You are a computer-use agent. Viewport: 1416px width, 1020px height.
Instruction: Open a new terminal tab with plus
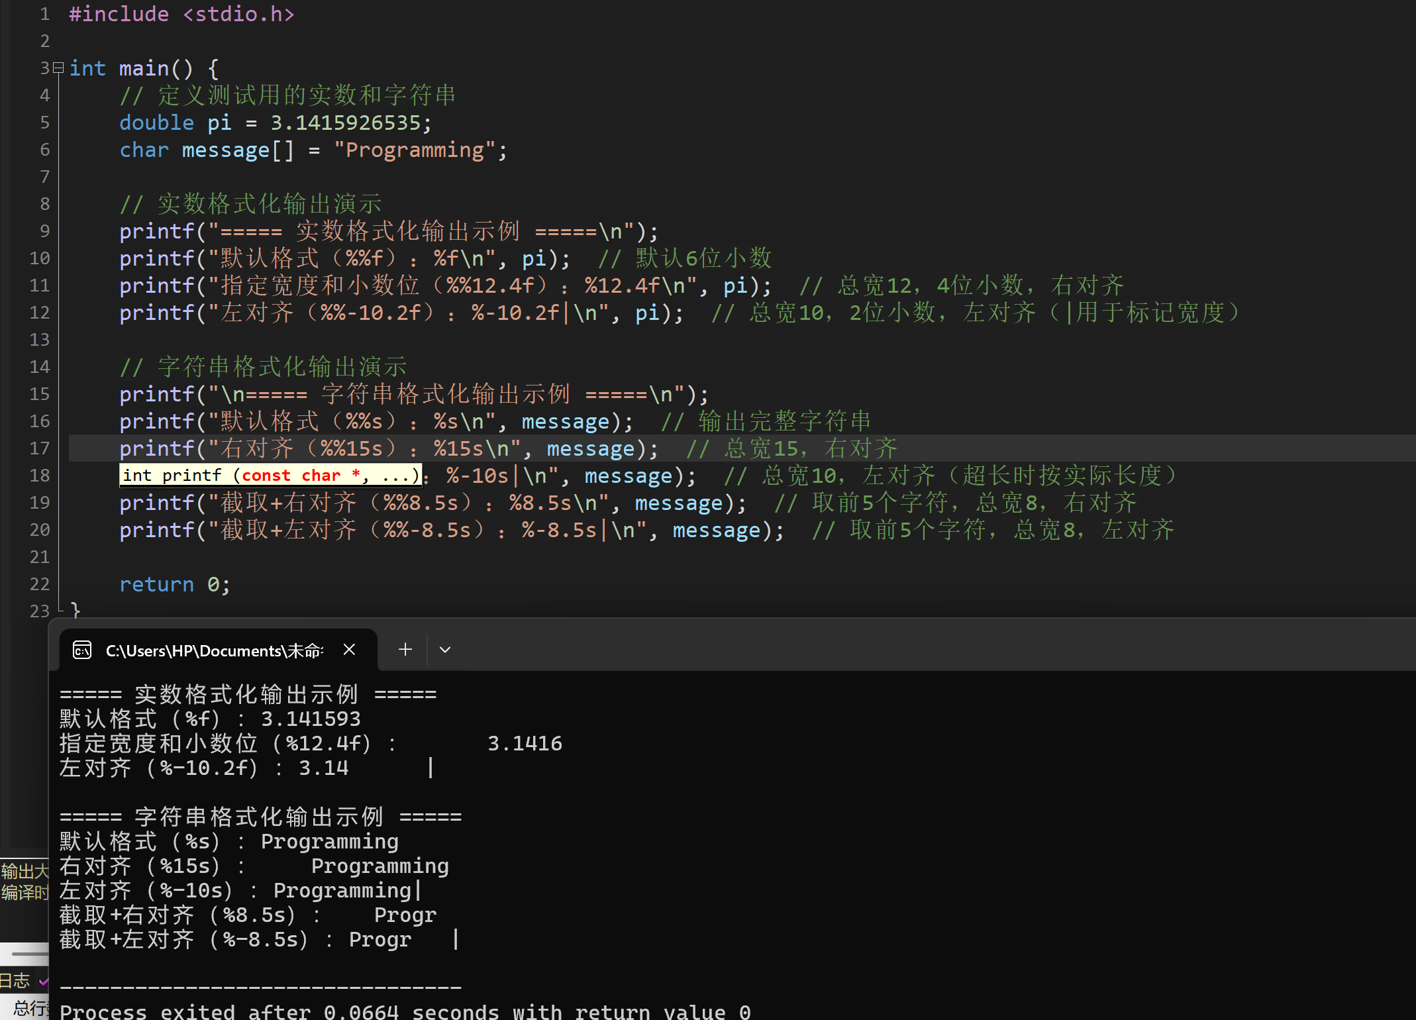(x=405, y=650)
